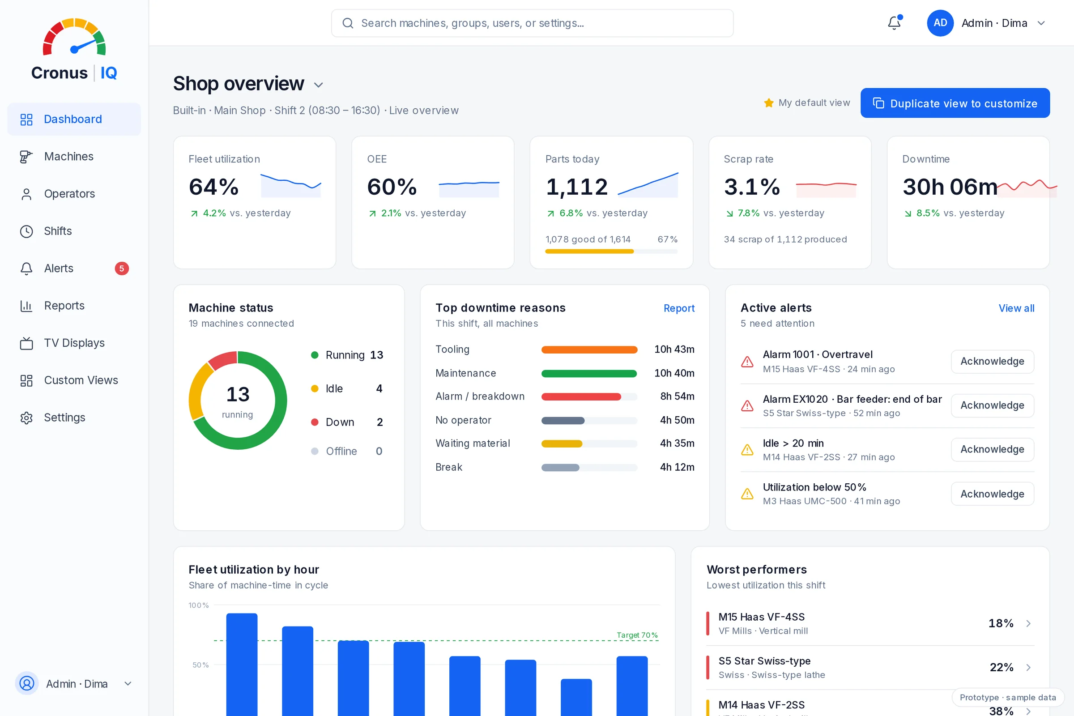Viewport: 1074px width, 716px height.
Task: Click the copy icon in Duplicate view button
Action: click(878, 103)
